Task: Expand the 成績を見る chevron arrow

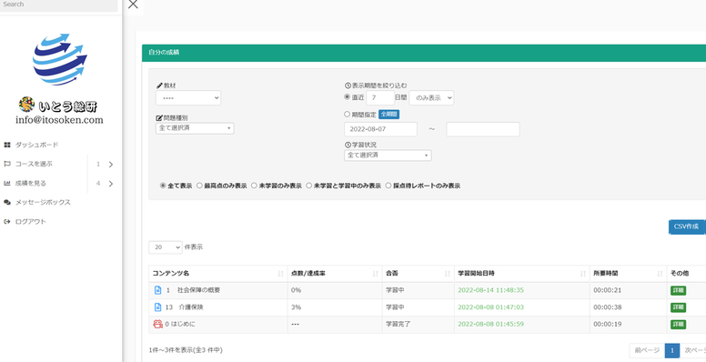Action: [111, 183]
